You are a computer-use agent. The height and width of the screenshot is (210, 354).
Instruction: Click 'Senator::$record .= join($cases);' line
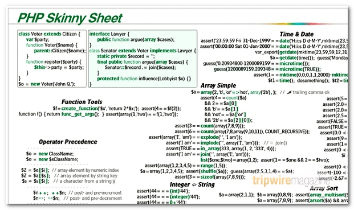click(140, 67)
